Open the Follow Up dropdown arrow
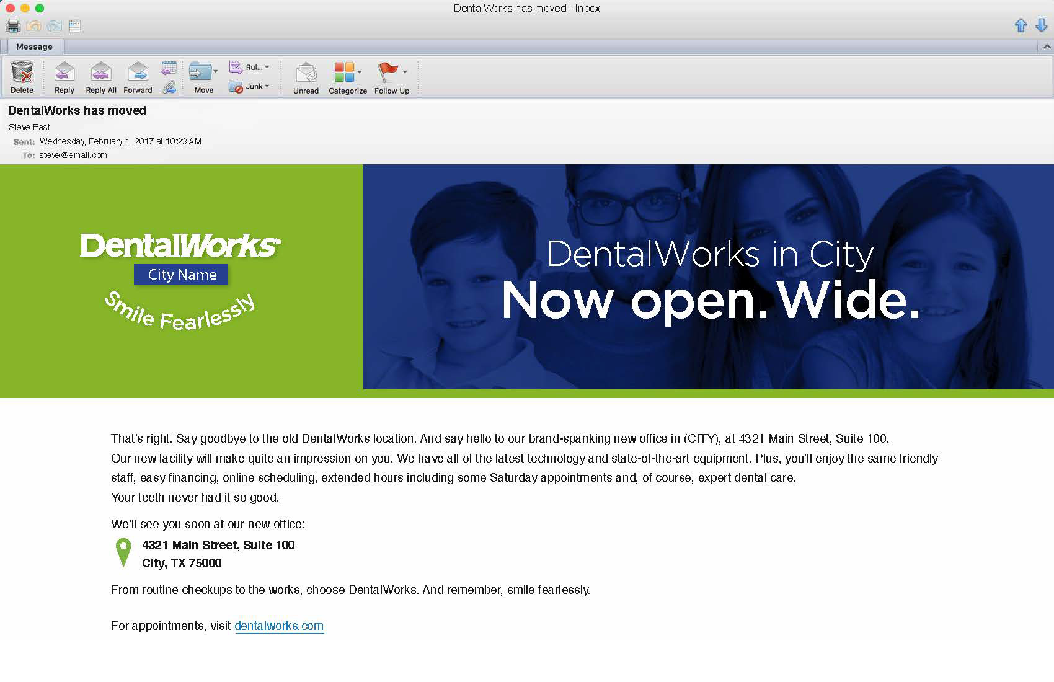 [405, 72]
